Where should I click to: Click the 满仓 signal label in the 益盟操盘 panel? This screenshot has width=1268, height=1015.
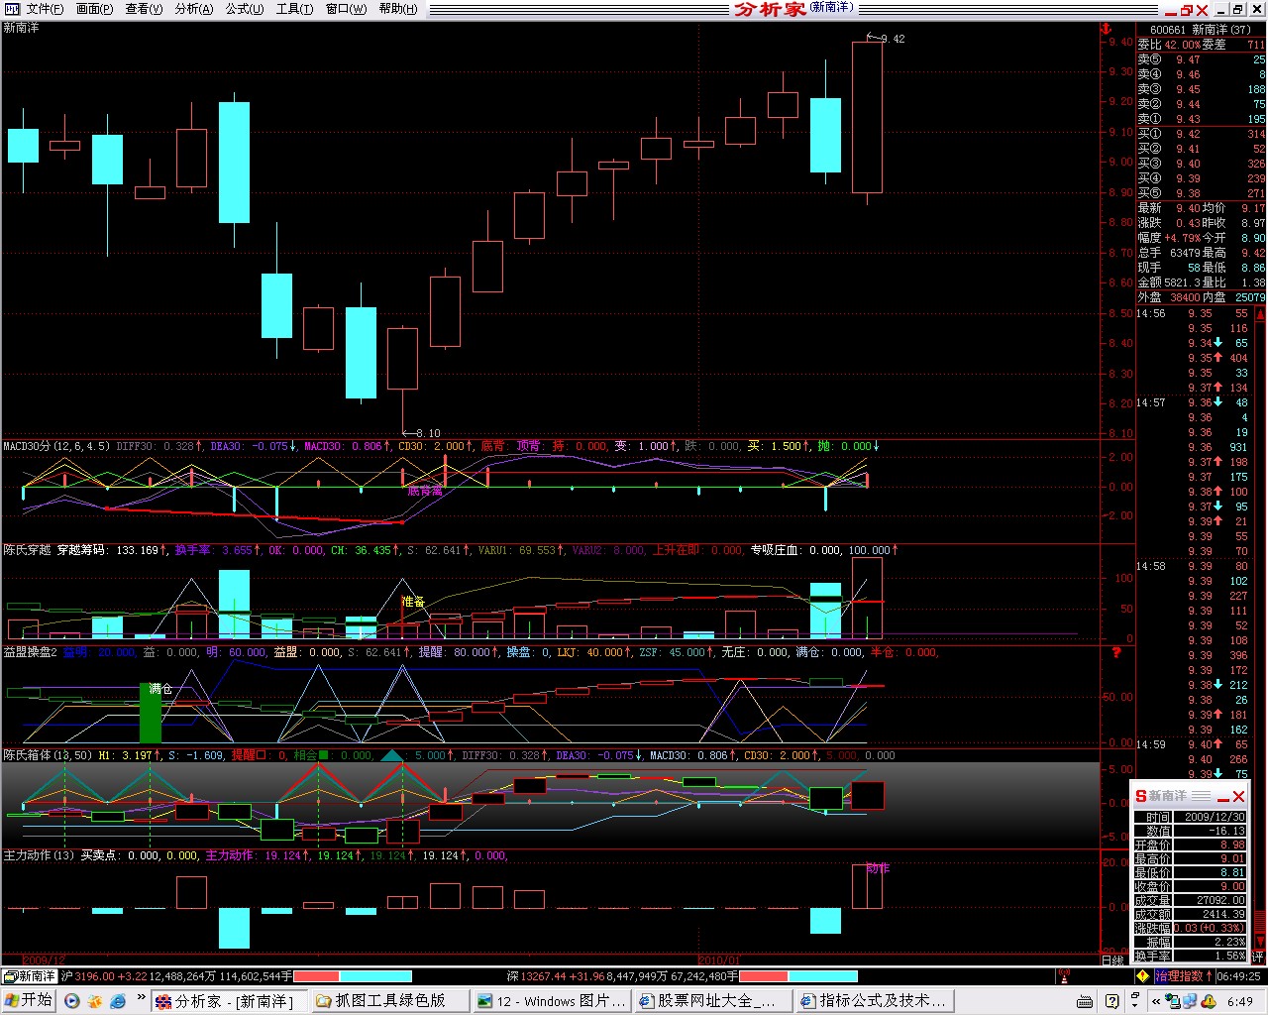tap(160, 689)
